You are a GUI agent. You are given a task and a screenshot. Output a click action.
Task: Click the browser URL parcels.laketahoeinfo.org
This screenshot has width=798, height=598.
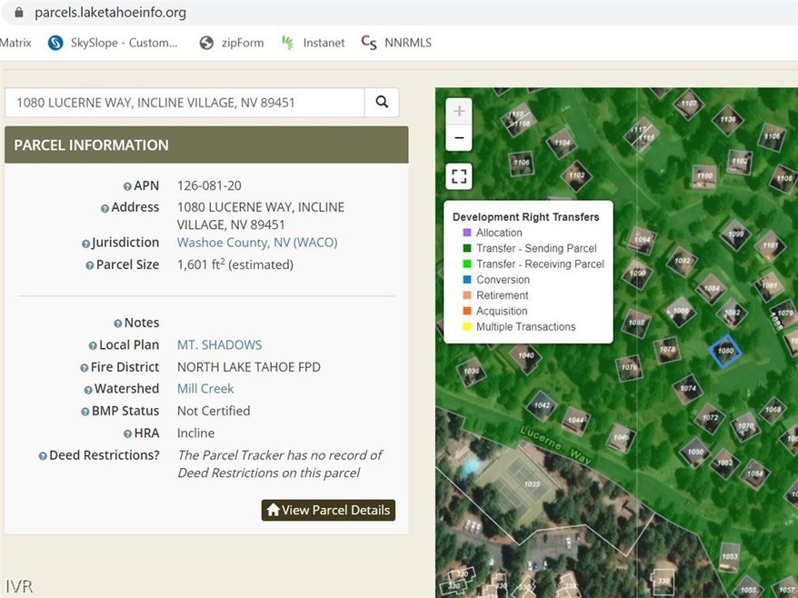pyautogui.click(x=111, y=12)
